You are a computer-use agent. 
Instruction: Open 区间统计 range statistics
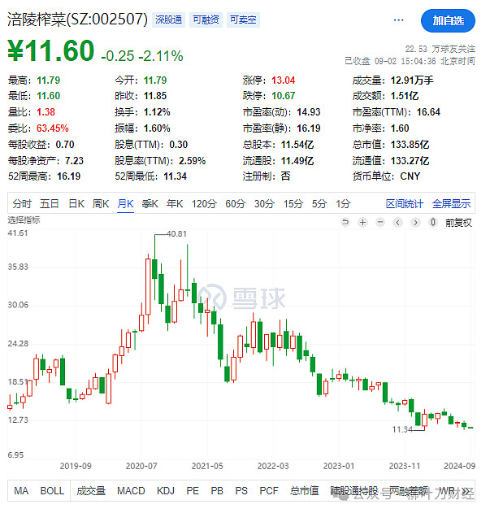[405, 204]
